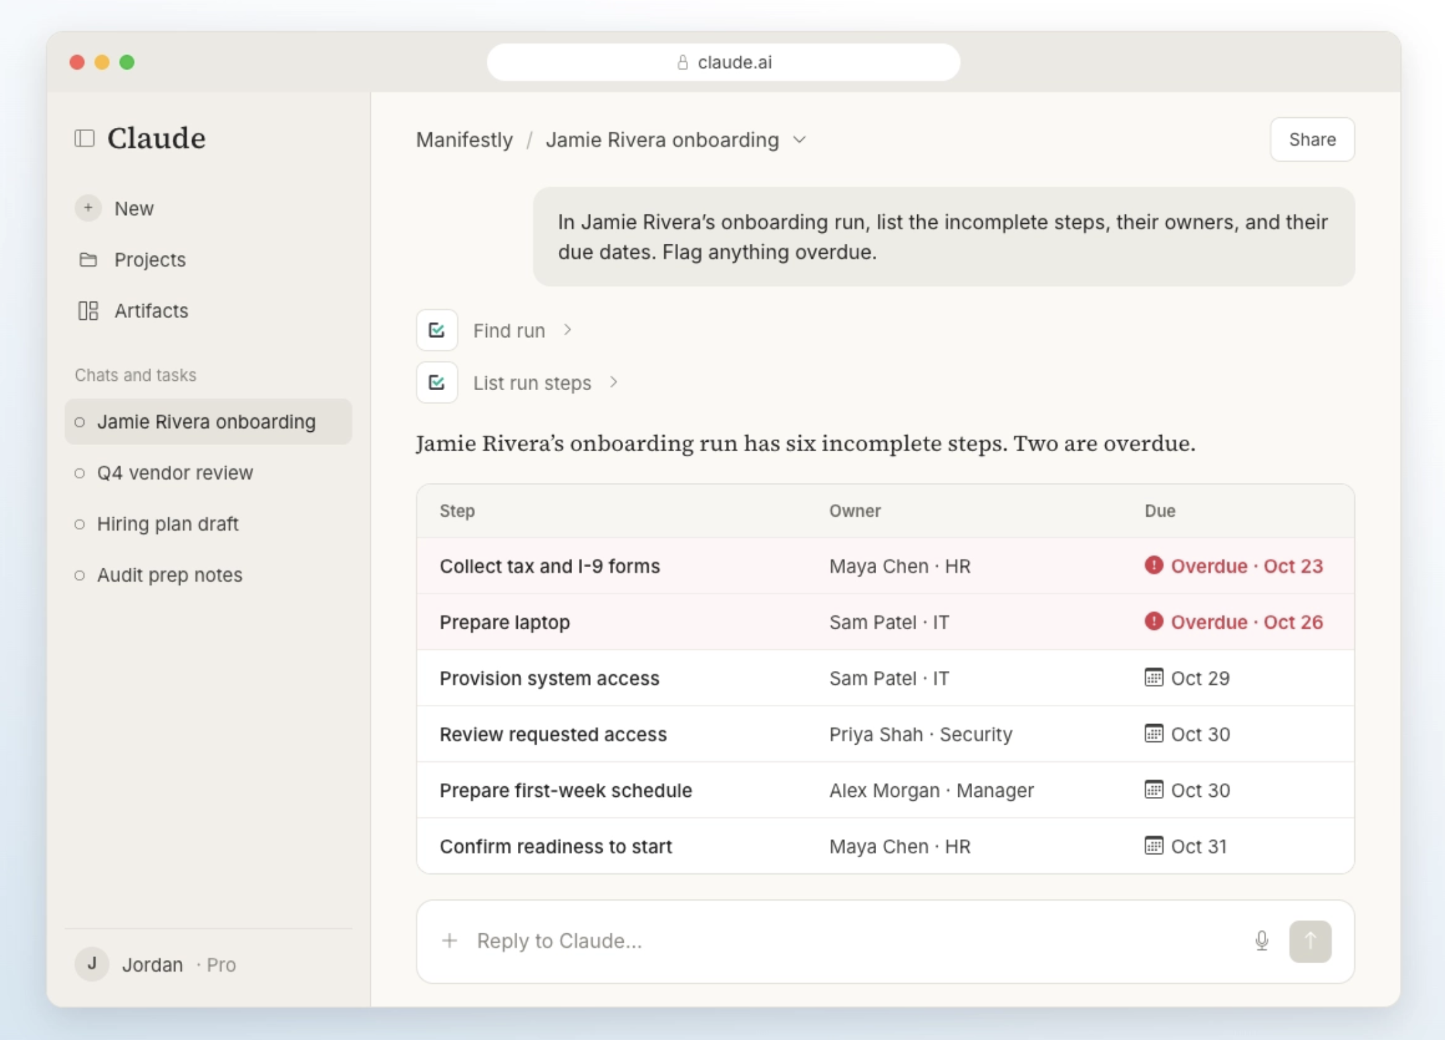Click status circle next to Q4 vendor review
This screenshot has height=1040, width=1445.
[79, 473]
